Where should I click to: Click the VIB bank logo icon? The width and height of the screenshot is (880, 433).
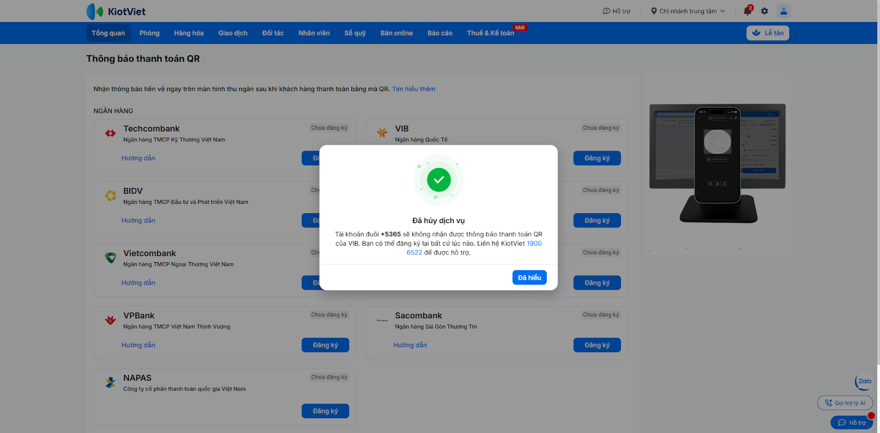[382, 132]
